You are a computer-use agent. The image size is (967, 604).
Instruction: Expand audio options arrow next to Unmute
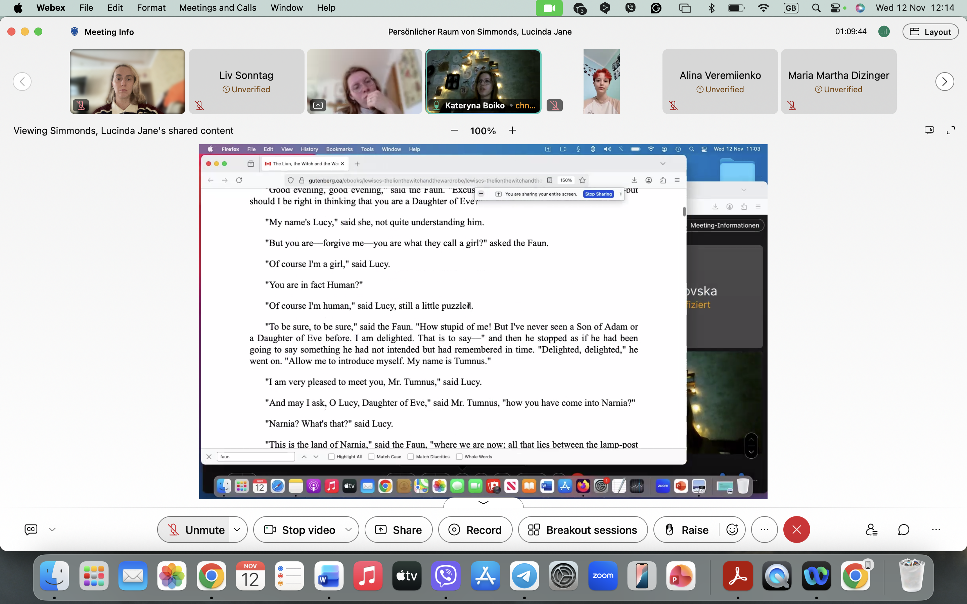237,530
